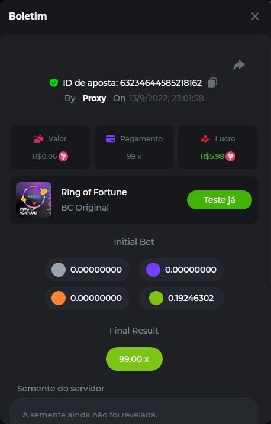Select the green color bet circle
Viewport: 271px width, 424px height.
click(x=156, y=298)
